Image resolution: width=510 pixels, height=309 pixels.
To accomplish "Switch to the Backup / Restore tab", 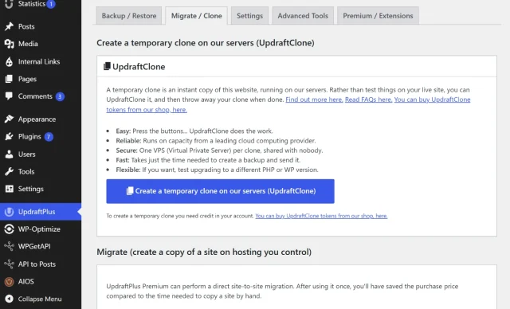I will click(x=129, y=16).
